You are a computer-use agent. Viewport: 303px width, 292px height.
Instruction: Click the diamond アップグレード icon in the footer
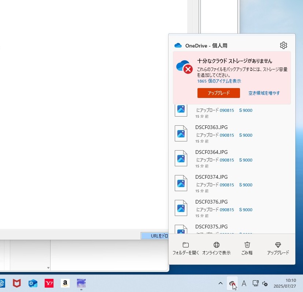click(x=278, y=245)
